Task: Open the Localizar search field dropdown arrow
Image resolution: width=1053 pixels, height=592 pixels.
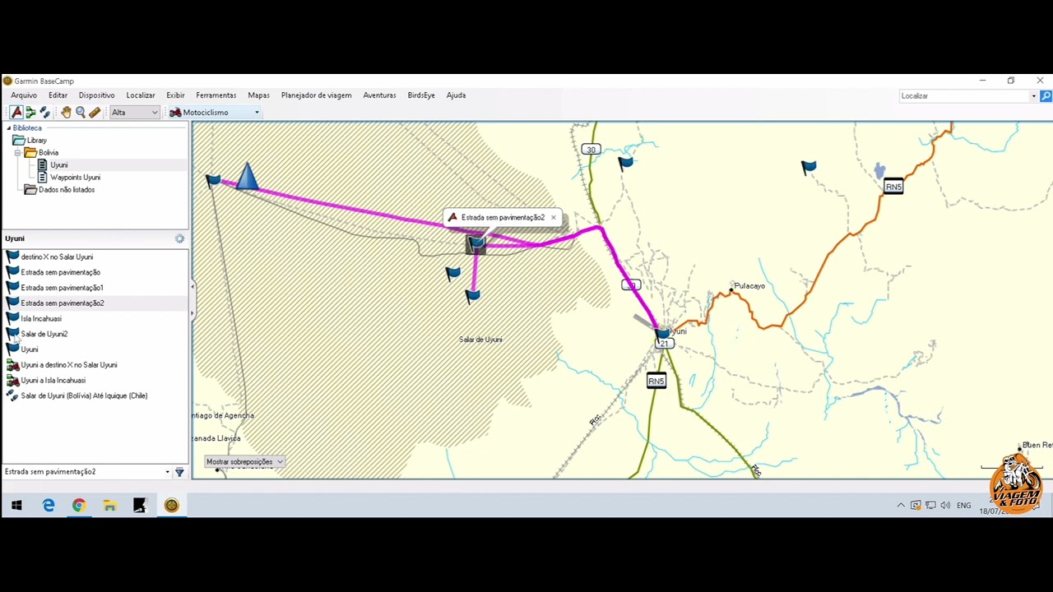Action: tap(1034, 96)
